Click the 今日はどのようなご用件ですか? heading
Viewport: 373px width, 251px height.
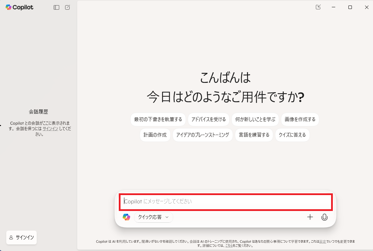[x=225, y=97]
